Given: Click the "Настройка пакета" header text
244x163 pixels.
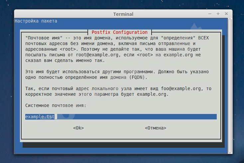Looking at the screenshot, I should coord(36,21).
